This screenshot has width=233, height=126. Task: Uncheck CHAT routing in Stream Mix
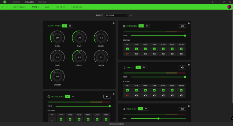coord(136,49)
